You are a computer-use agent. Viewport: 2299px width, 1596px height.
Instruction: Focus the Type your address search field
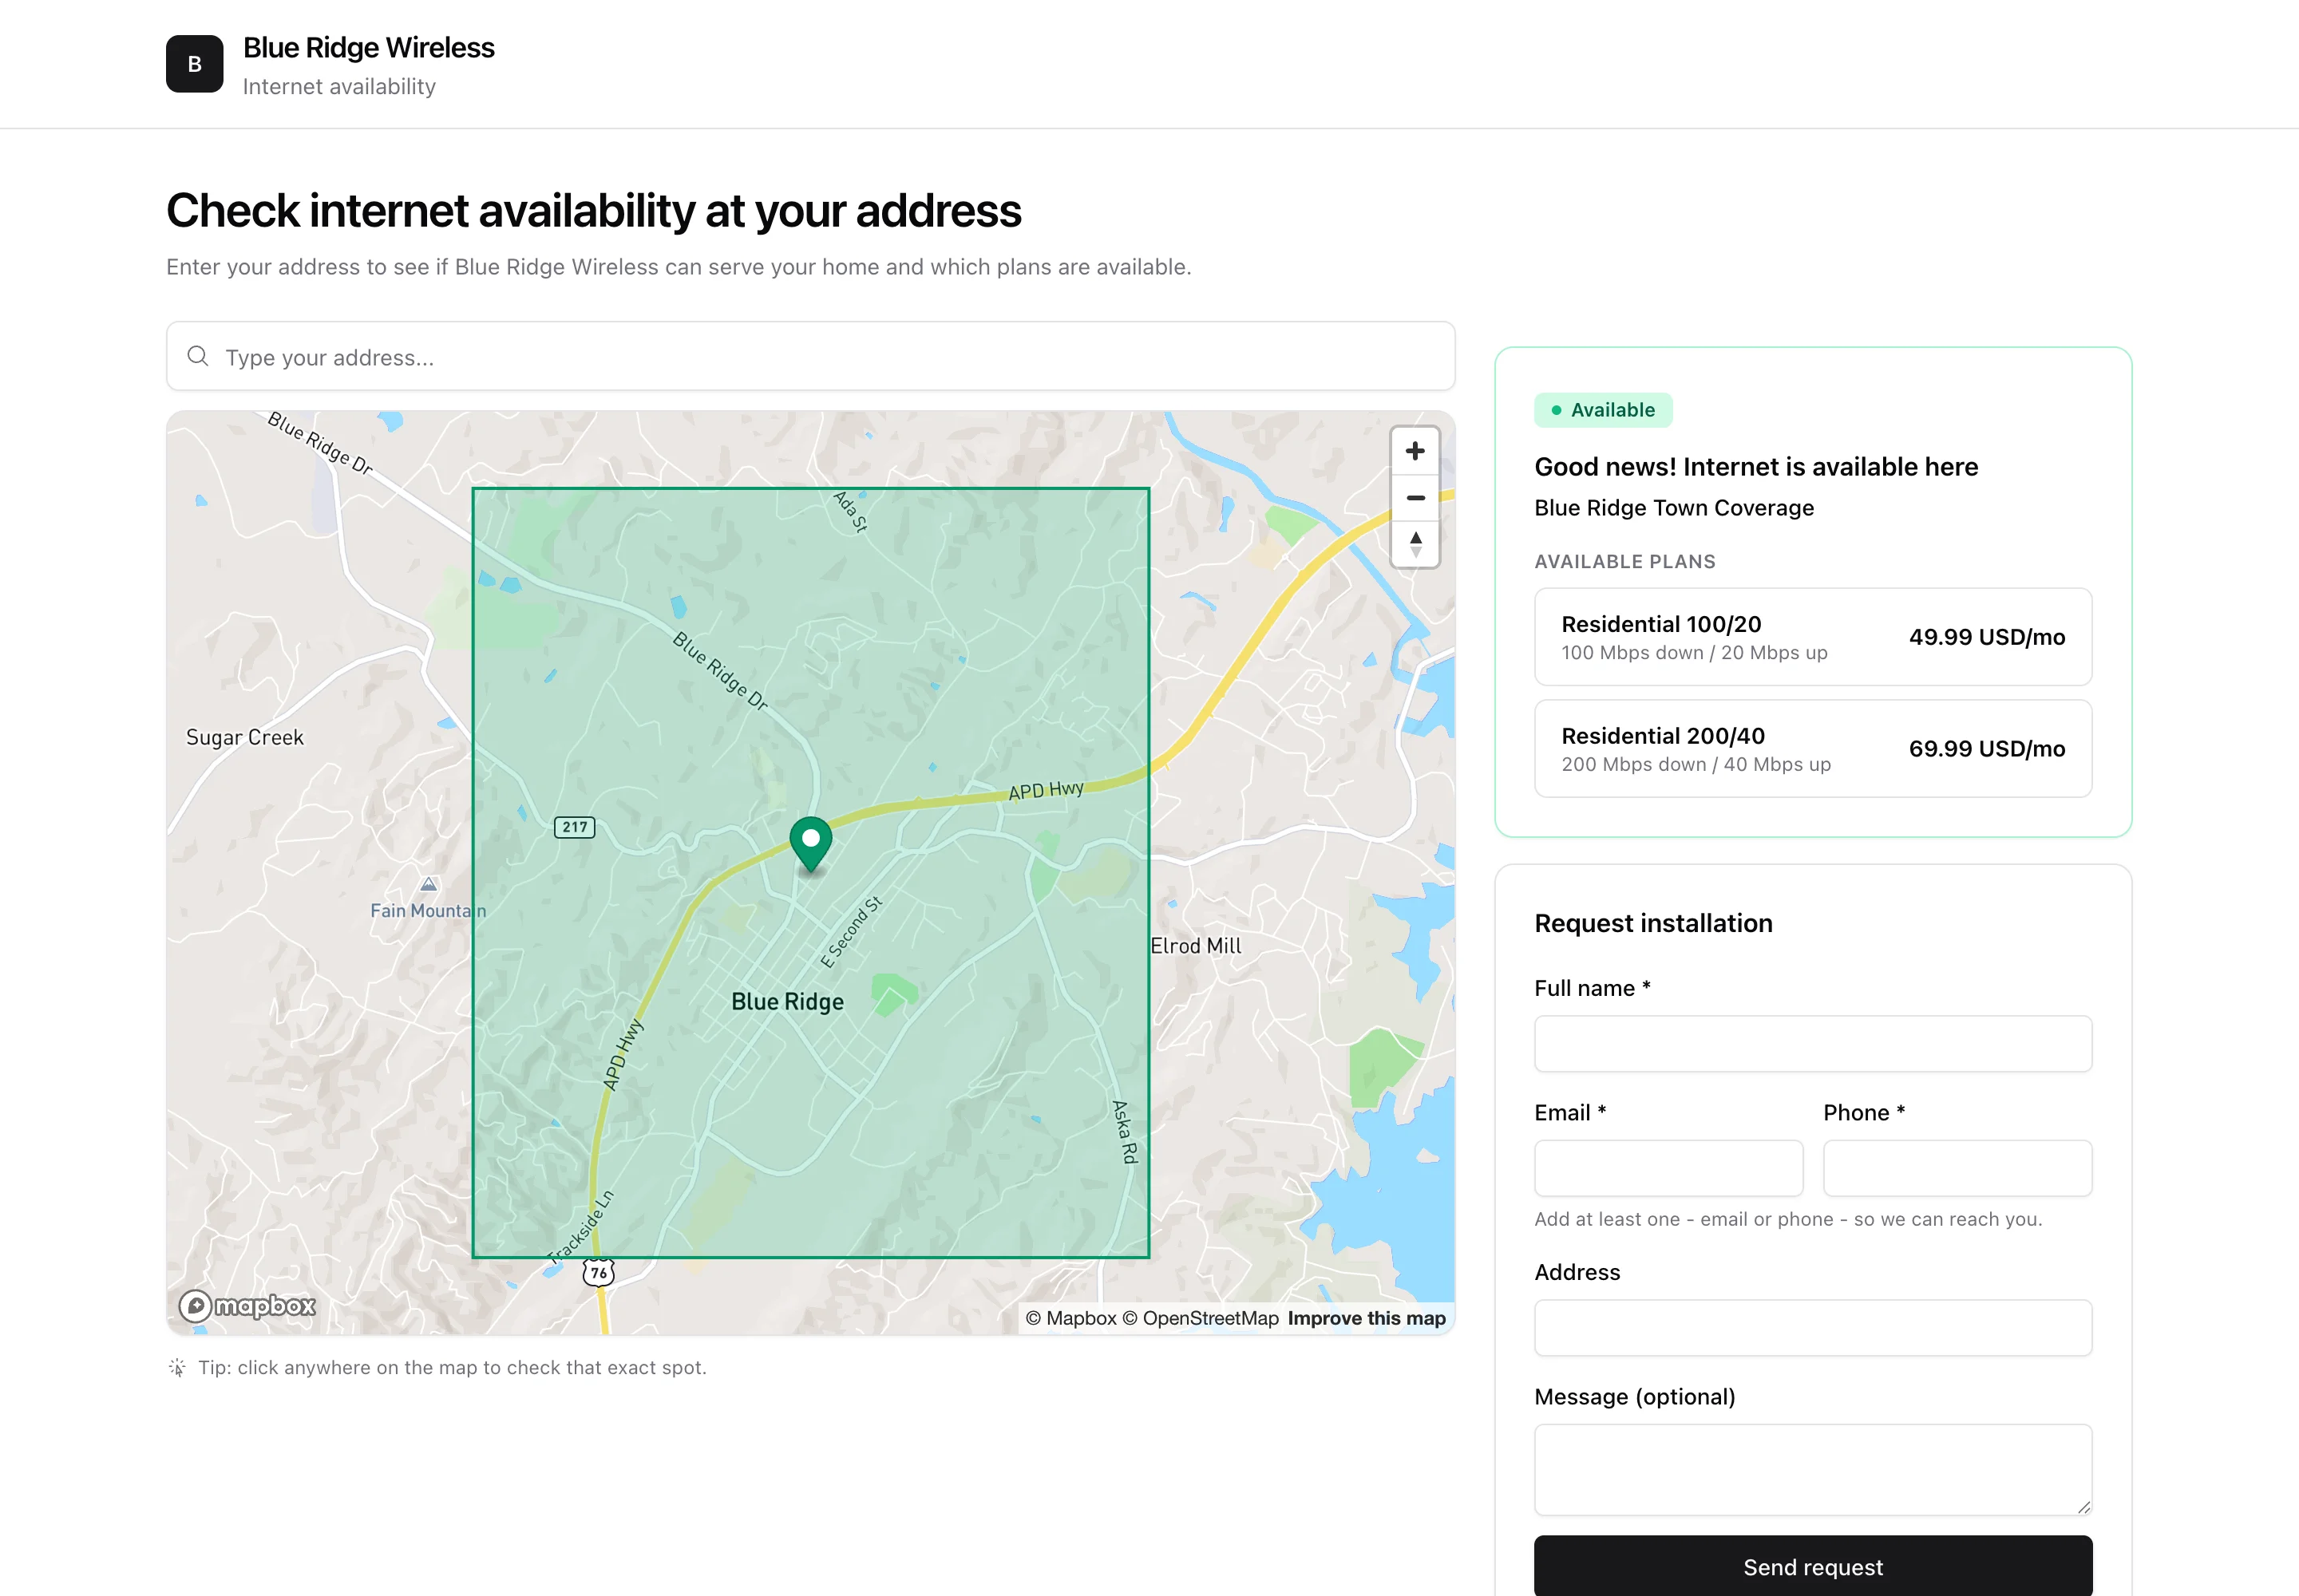pyautogui.click(x=810, y=356)
